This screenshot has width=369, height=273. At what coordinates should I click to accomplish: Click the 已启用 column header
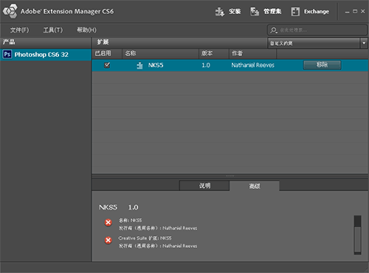tap(107, 53)
